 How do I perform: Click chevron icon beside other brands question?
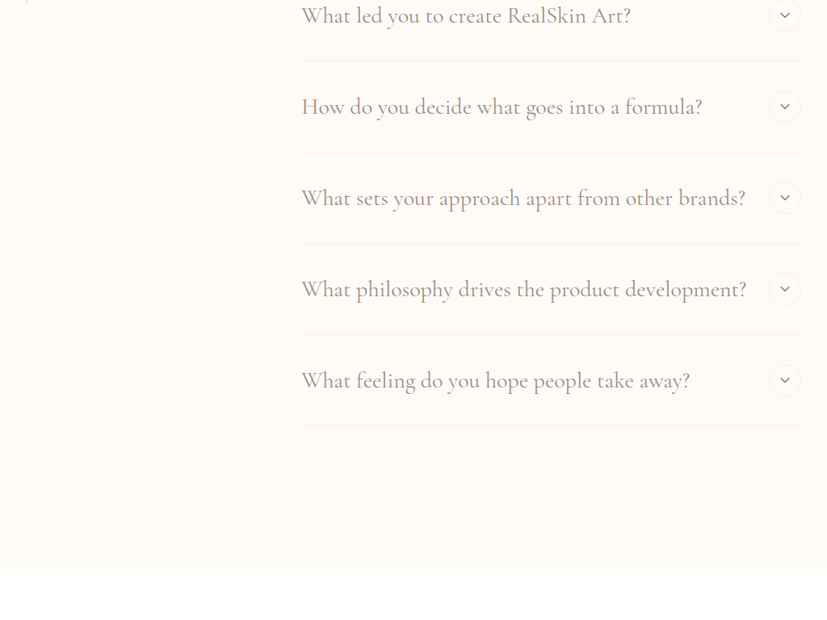tap(784, 198)
